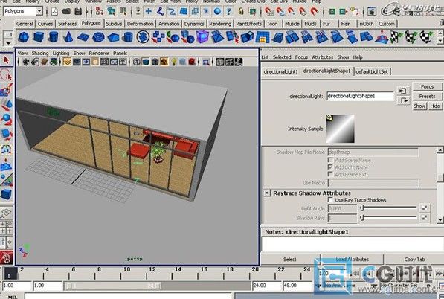Image resolution: width=444 pixels, height=299 pixels.
Task: Create a polygon sphere from the shelf
Action: click(x=24, y=37)
